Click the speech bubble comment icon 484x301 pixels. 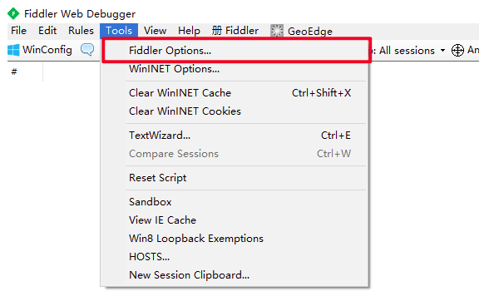(x=87, y=49)
